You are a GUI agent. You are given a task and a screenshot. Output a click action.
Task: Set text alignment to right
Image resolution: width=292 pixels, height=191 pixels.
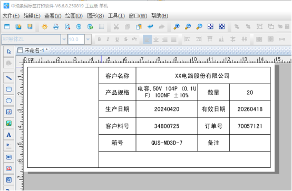click(x=165, y=39)
